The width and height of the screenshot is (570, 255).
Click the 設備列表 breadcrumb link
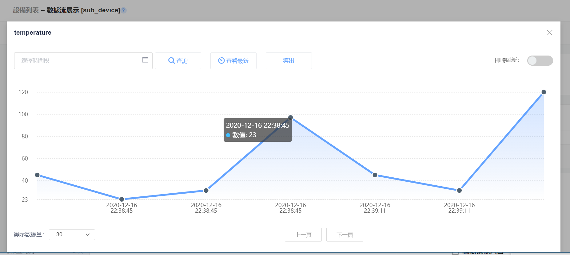26,10
